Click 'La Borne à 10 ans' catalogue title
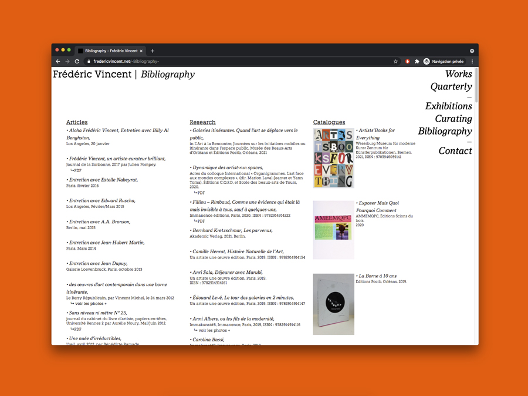Image resolution: width=528 pixels, height=396 pixels. (377, 276)
